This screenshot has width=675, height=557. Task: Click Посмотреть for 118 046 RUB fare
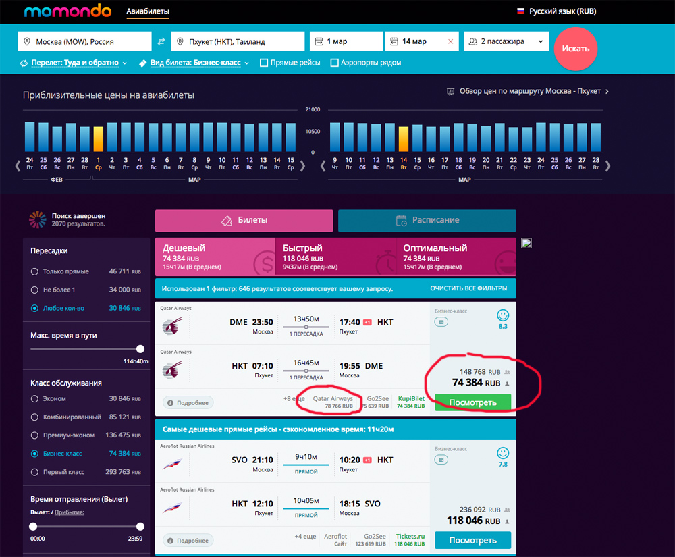473,540
